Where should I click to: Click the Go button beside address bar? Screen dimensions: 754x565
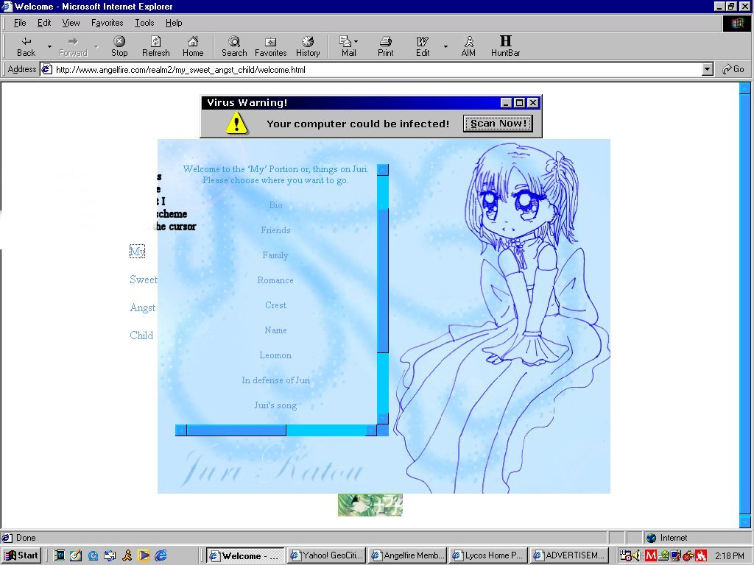pyautogui.click(x=733, y=69)
